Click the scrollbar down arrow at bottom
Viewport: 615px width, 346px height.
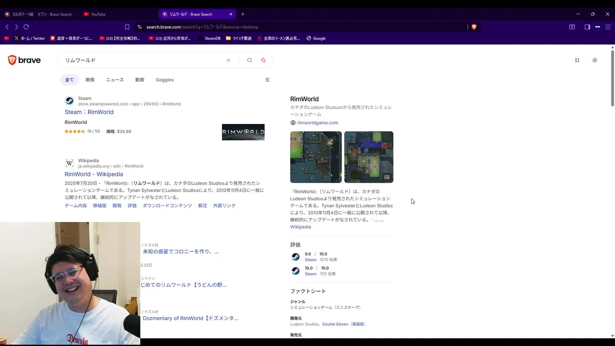pos(613,336)
